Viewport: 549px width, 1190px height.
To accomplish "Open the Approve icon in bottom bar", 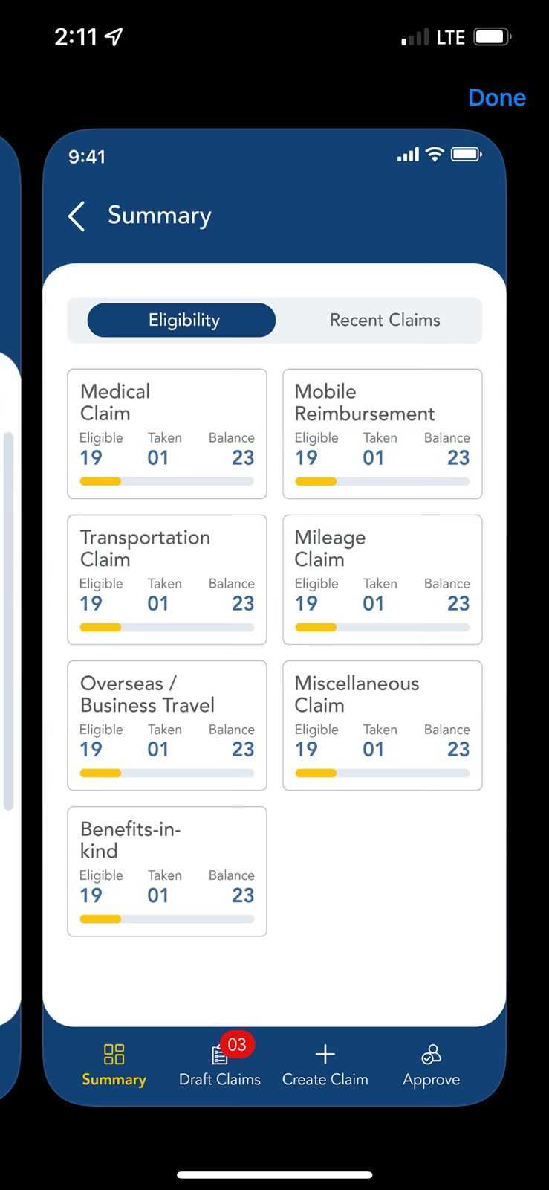I will click(431, 1054).
